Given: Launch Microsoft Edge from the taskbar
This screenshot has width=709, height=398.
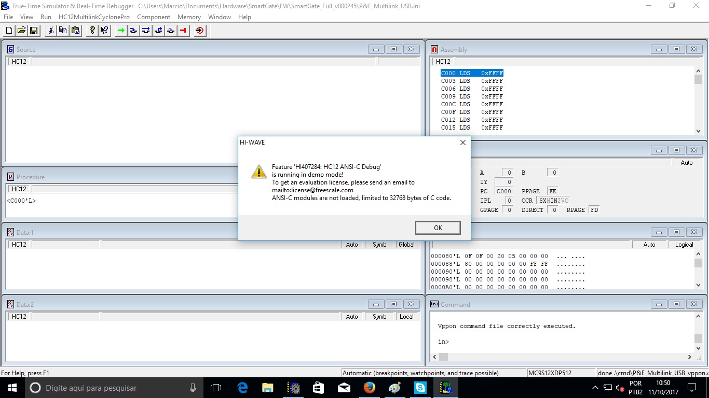Looking at the screenshot, I should click(x=242, y=388).
